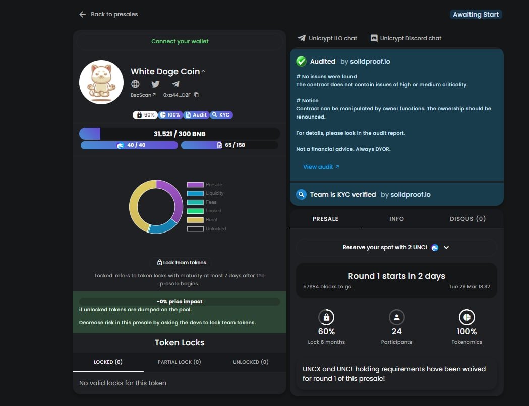Click the Participants person icon
The height and width of the screenshot is (406, 529).
pos(396,317)
